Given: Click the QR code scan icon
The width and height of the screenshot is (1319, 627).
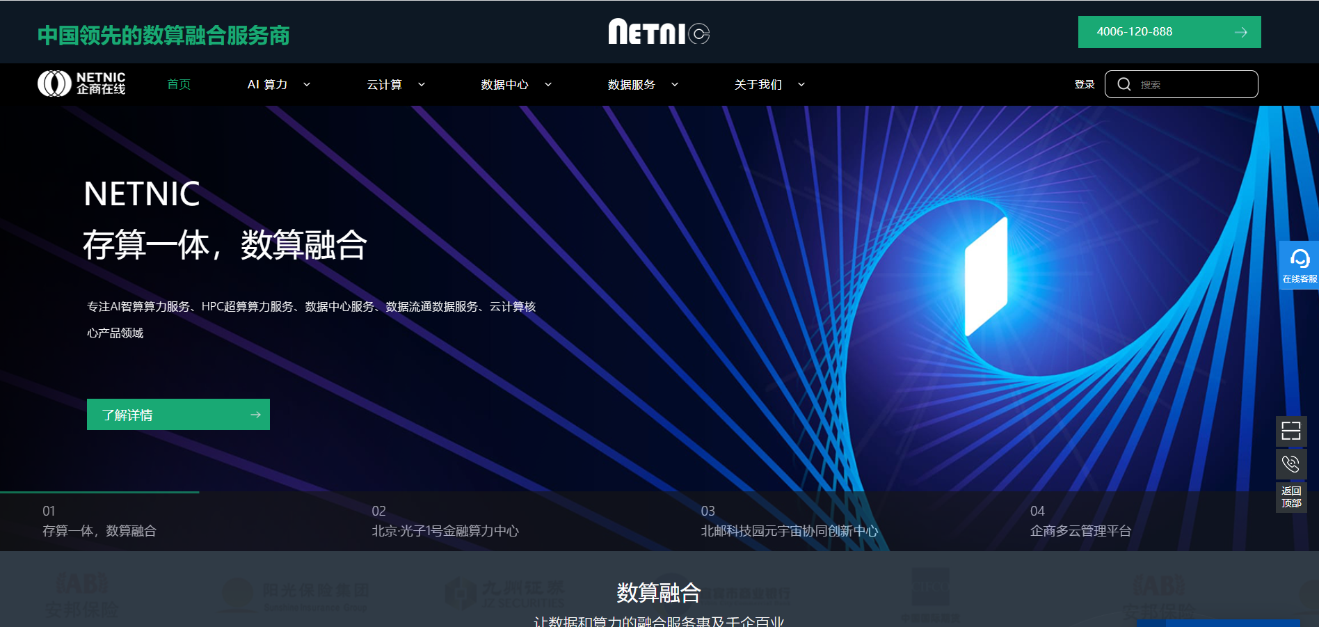Looking at the screenshot, I should pyautogui.click(x=1291, y=431).
